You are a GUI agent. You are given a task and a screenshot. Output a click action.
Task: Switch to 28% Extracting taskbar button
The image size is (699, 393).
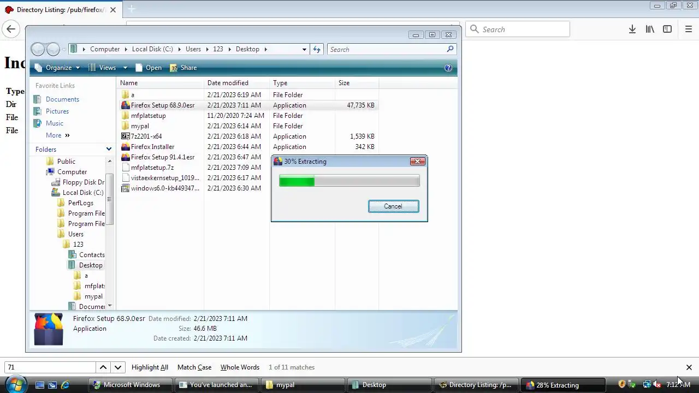[x=563, y=385]
